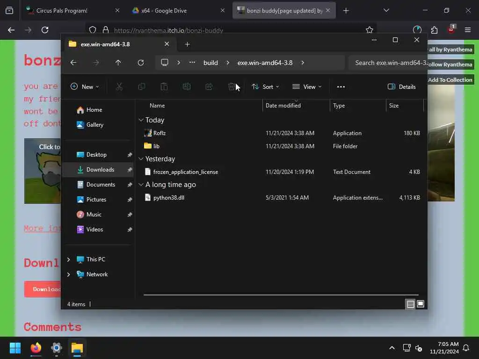The width and height of the screenshot is (479, 359).
Task: Open Firefox from the taskbar
Action: (36, 348)
